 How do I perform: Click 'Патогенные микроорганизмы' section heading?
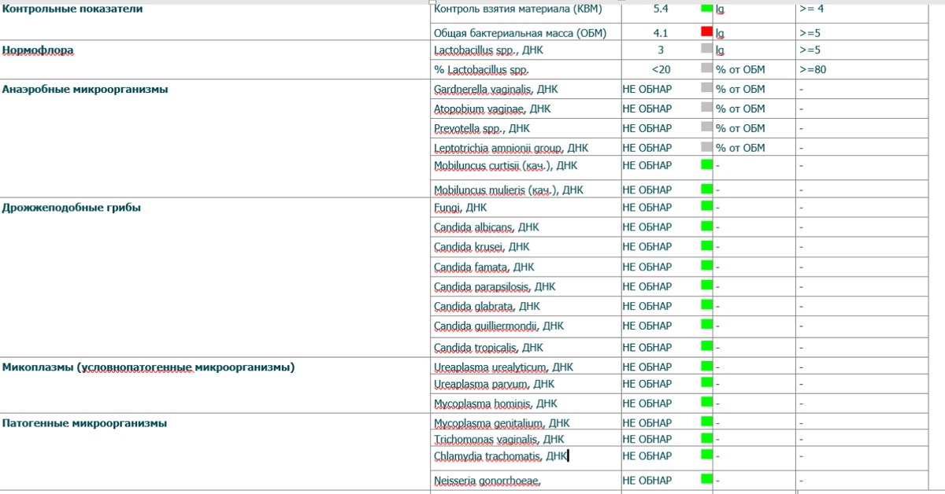coord(84,423)
